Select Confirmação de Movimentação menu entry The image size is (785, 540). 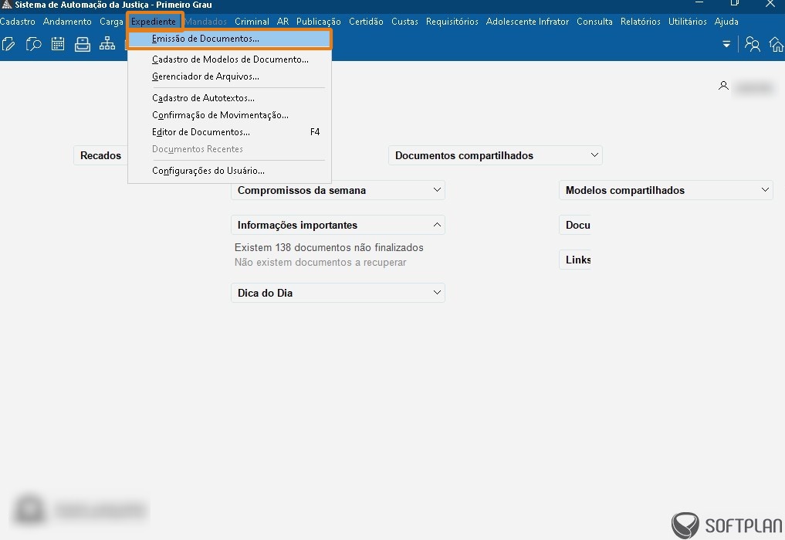pos(230,114)
